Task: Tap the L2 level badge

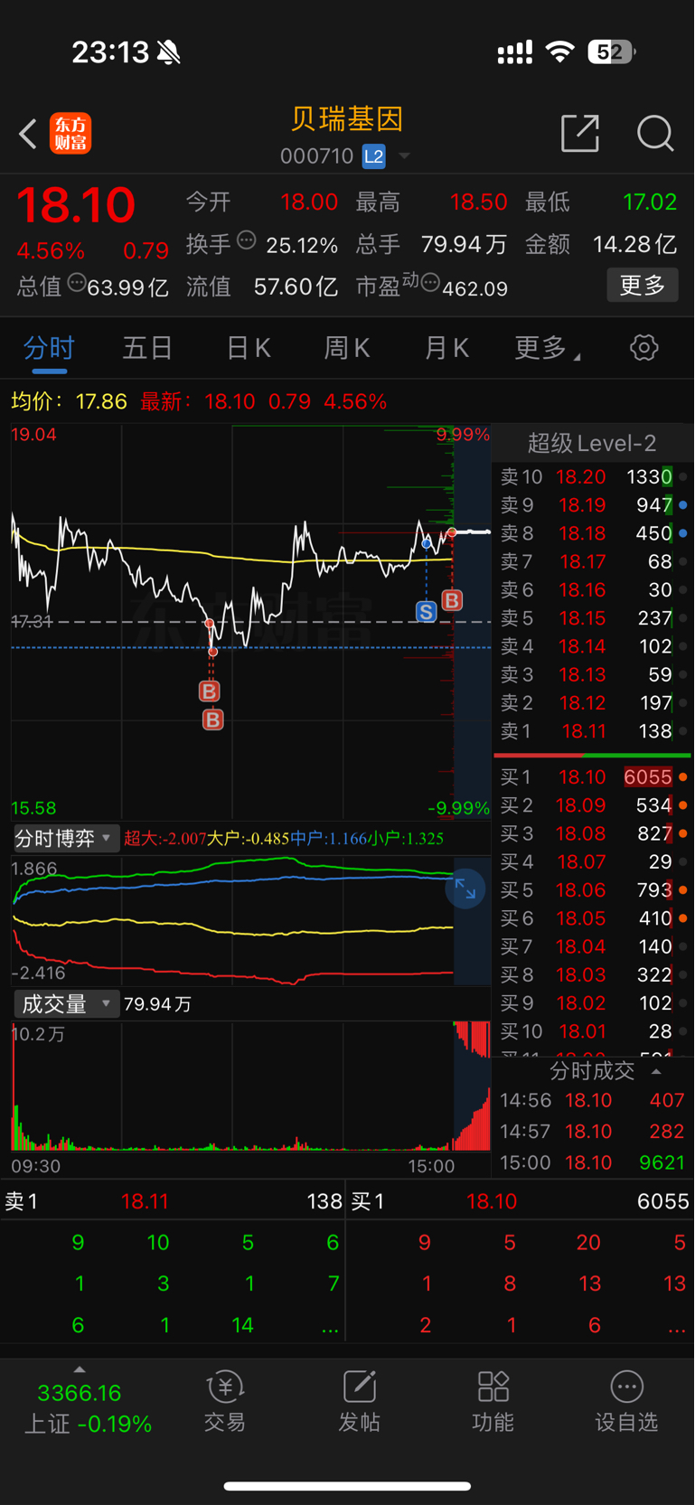Action: coord(374,156)
